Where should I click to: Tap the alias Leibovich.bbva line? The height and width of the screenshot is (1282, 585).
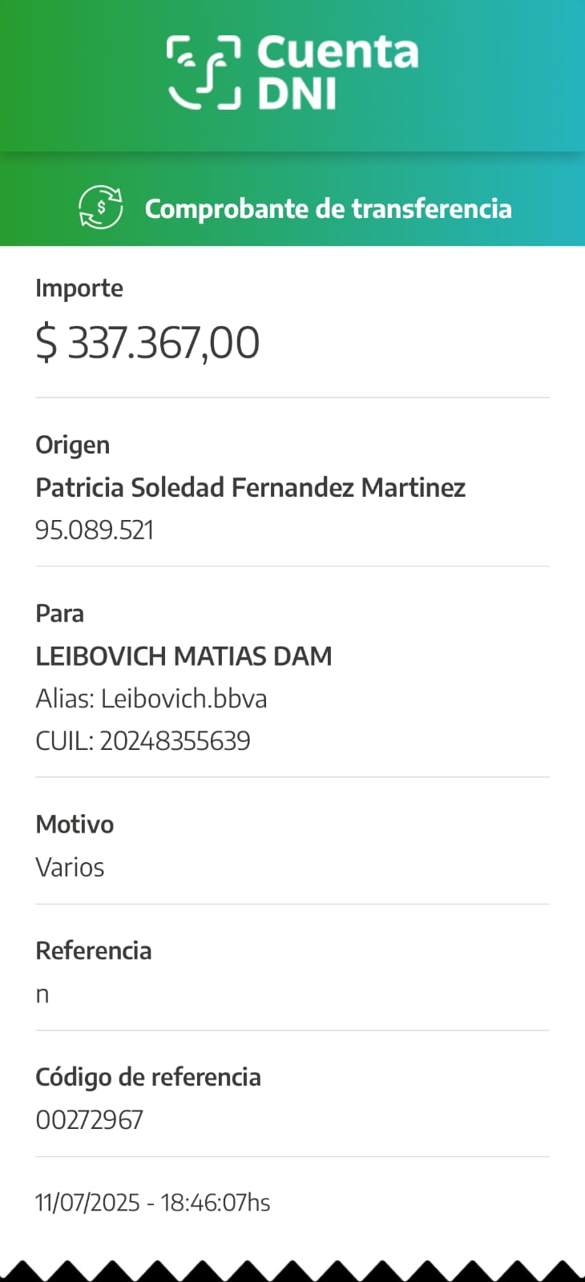[x=151, y=699]
